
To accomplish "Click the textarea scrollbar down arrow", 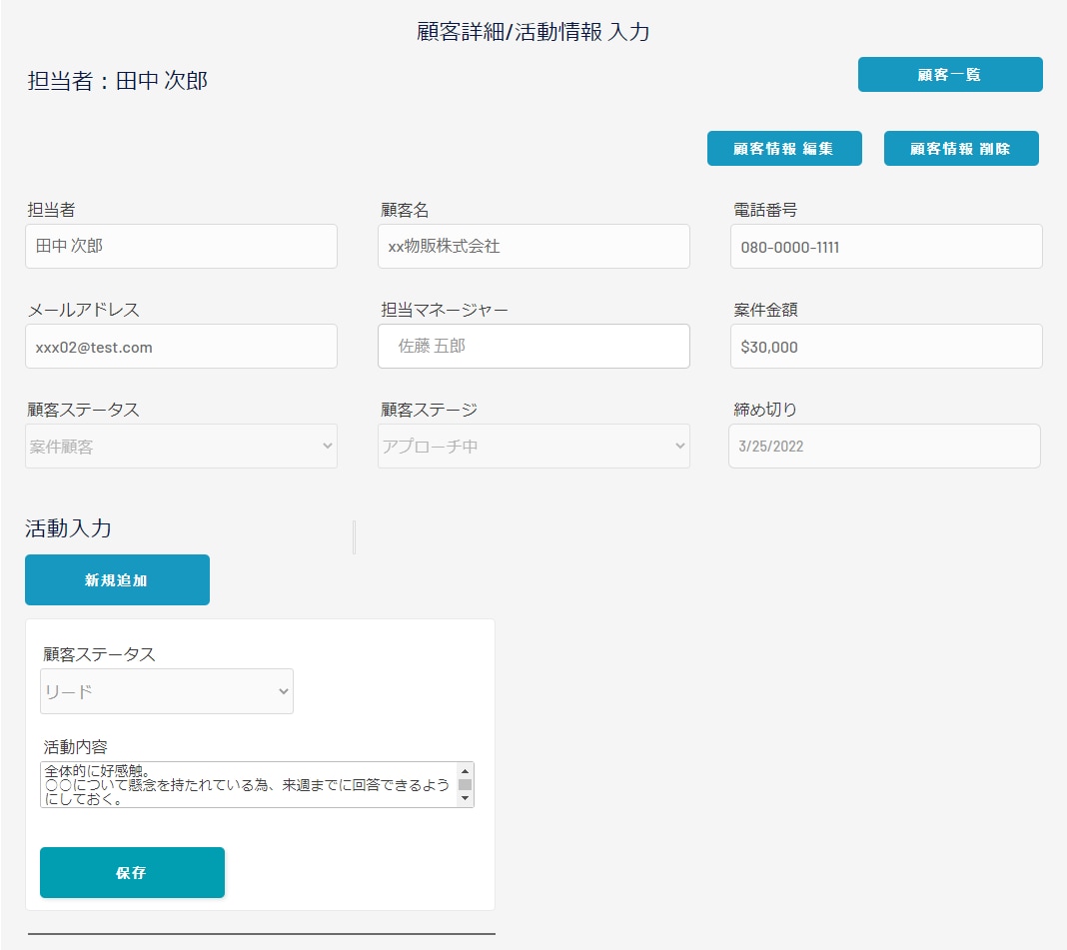I will coord(466,798).
